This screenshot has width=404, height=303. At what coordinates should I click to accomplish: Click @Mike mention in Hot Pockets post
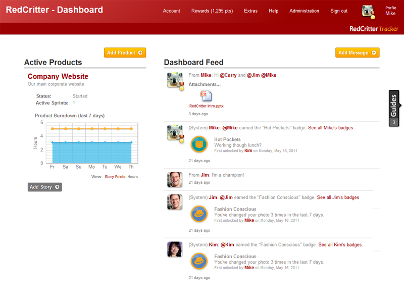(230, 128)
